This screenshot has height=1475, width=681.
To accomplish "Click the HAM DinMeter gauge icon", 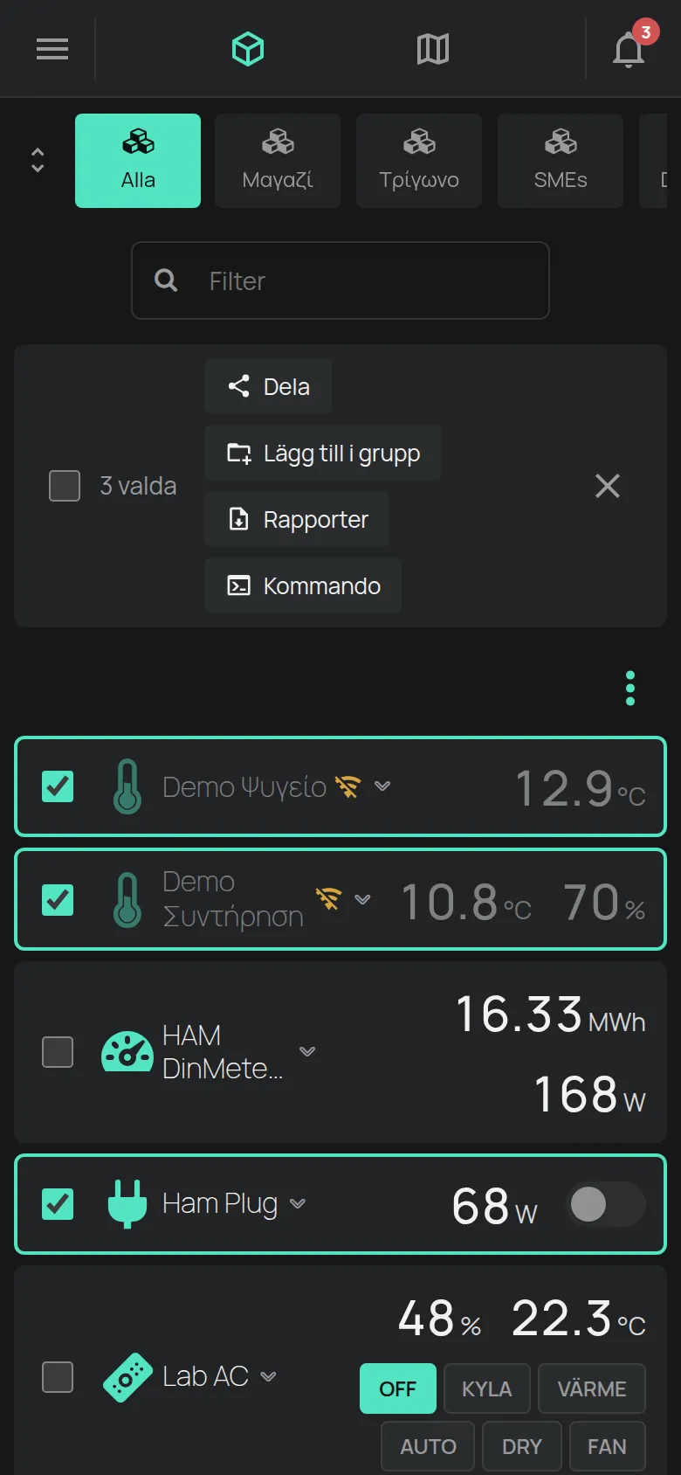I will tap(127, 1052).
